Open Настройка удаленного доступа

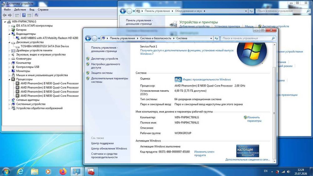point(105,66)
